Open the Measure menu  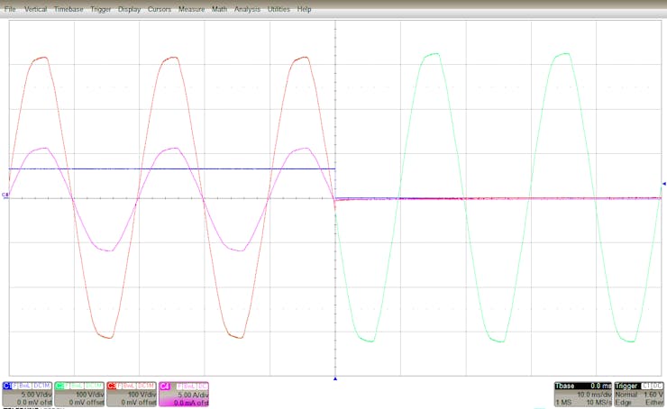[x=191, y=9]
